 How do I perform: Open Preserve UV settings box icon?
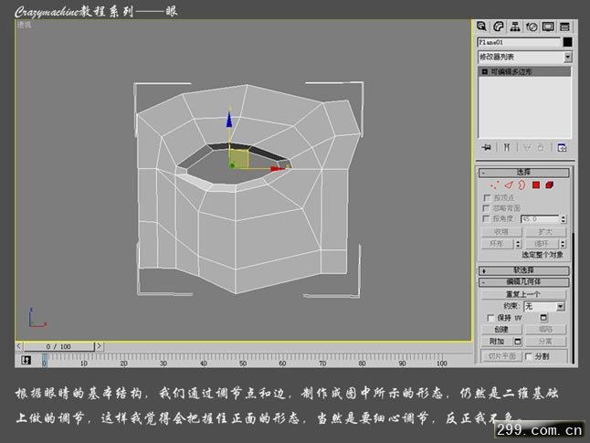click(543, 318)
